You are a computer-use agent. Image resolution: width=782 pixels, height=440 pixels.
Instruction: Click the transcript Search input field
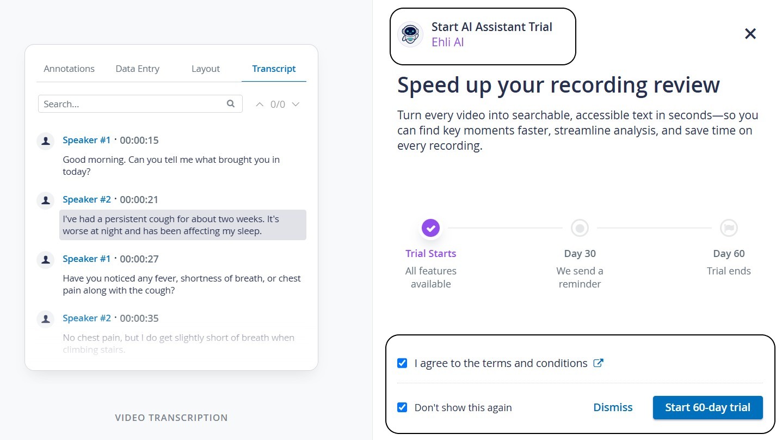click(x=140, y=104)
